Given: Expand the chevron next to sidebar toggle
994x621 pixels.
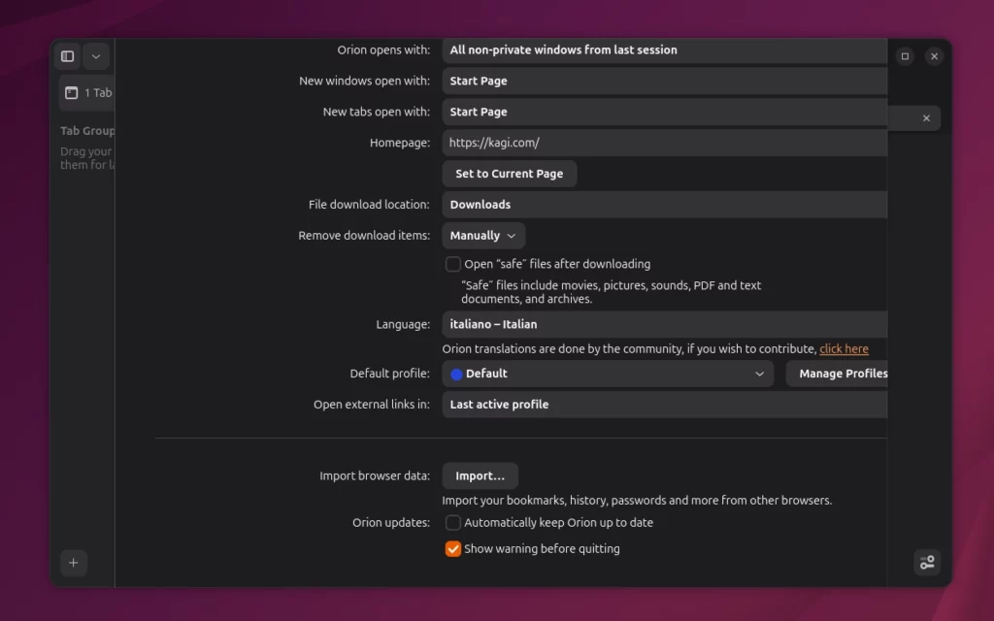Looking at the screenshot, I should [x=95, y=56].
